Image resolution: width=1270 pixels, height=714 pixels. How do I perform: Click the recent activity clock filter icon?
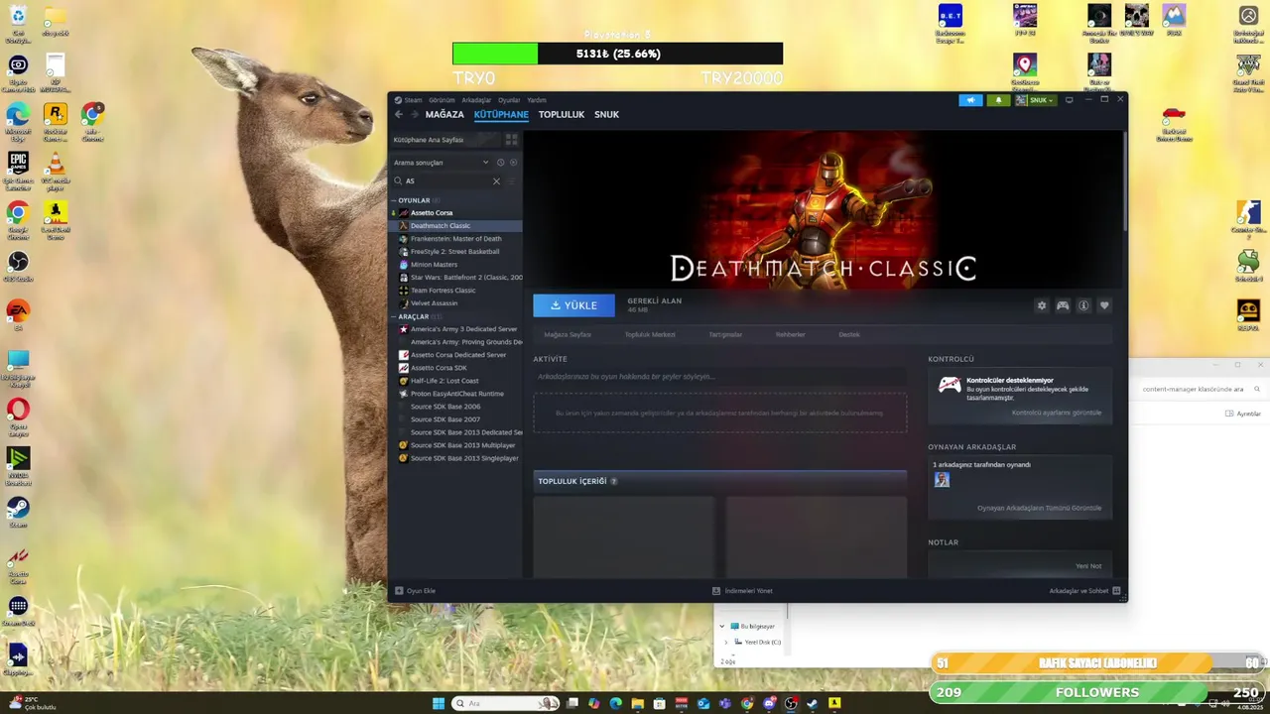coord(500,163)
